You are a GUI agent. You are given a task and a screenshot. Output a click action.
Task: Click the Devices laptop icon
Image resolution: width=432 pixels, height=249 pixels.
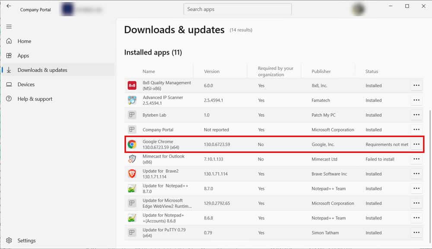tap(9, 85)
